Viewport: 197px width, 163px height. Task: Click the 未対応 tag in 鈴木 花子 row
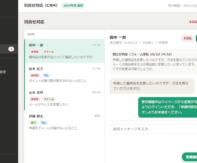pyautogui.click(x=35, y=75)
